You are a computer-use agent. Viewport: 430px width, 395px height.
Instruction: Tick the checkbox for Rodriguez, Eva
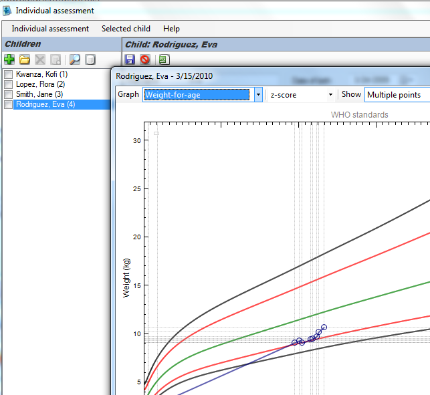tap(9, 104)
